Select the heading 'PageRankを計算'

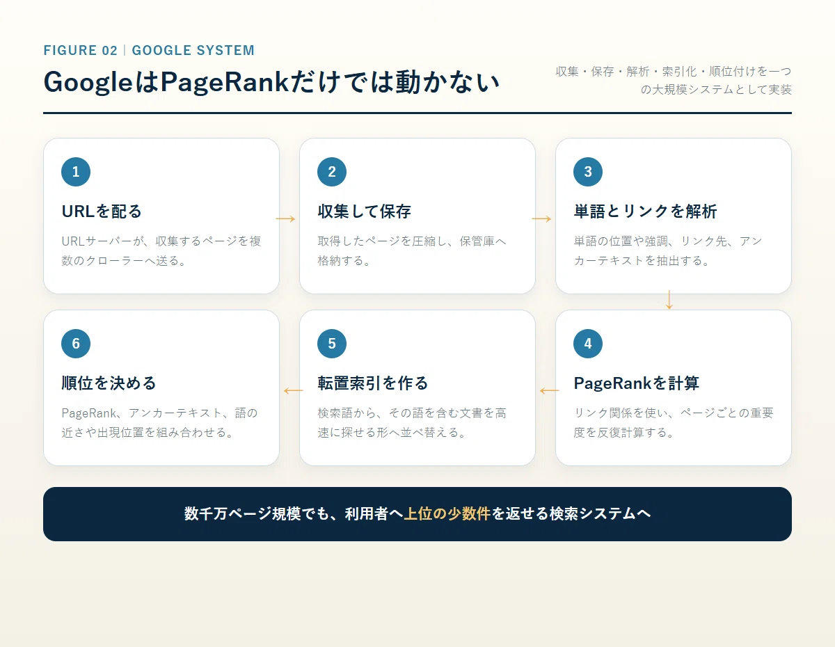[x=637, y=383]
